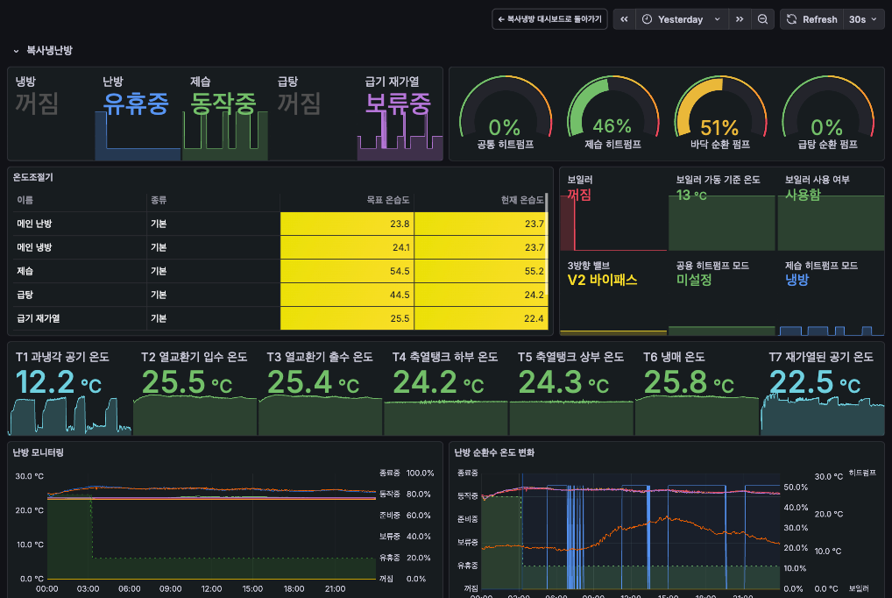
Task: Open the 온도조절기 panel title menu
Action: pyautogui.click(x=33, y=177)
